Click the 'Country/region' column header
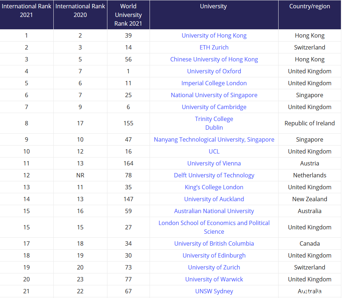The width and height of the screenshot is (342, 298). click(310, 15)
